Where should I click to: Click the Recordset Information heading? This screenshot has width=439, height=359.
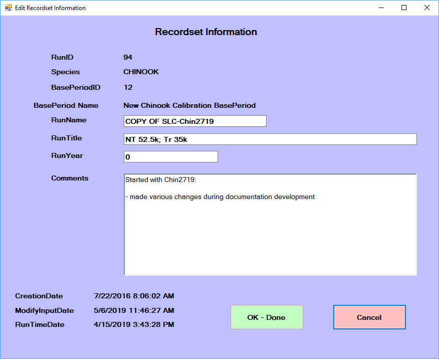(206, 32)
